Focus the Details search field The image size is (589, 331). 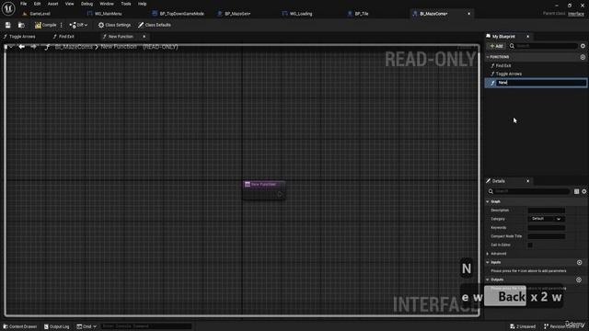point(531,191)
